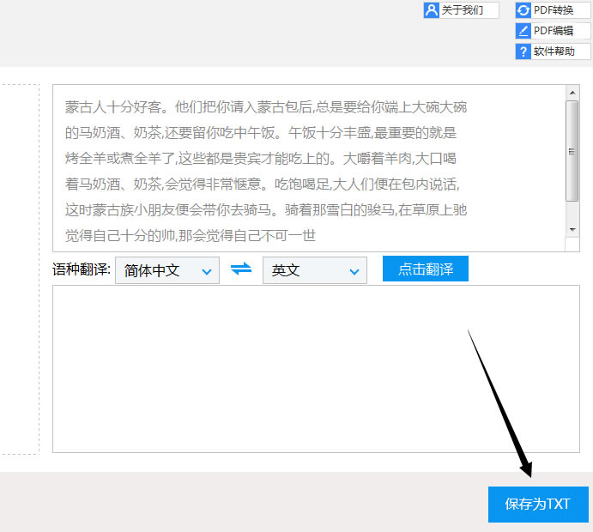The width and height of the screenshot is (593, 532).
Task: Expand the 简体中文 source language dropdown
Action: click(x=167, y=270)
